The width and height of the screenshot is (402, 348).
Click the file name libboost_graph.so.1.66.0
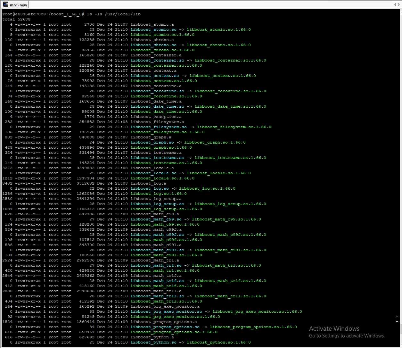[x=161, y=147]
